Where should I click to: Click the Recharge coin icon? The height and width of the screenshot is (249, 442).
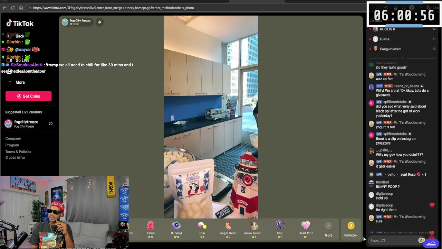pyautogui.click(x=351, y=226)
